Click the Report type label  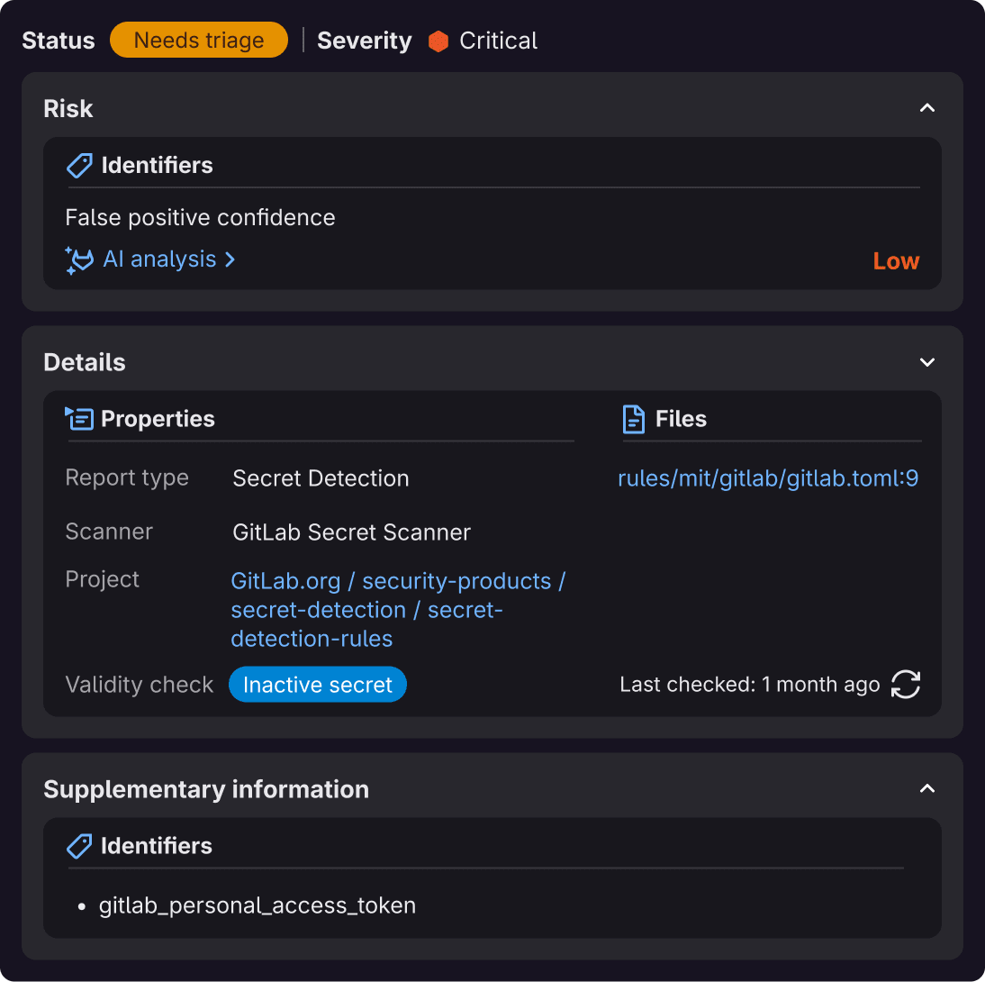point(127,477)
